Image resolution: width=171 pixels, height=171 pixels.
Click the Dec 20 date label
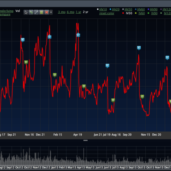pyautogui.click(x=156, y=135)
